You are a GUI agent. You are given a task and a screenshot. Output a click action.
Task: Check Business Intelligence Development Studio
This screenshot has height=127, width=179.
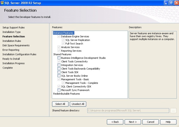(x=59, y=58)
